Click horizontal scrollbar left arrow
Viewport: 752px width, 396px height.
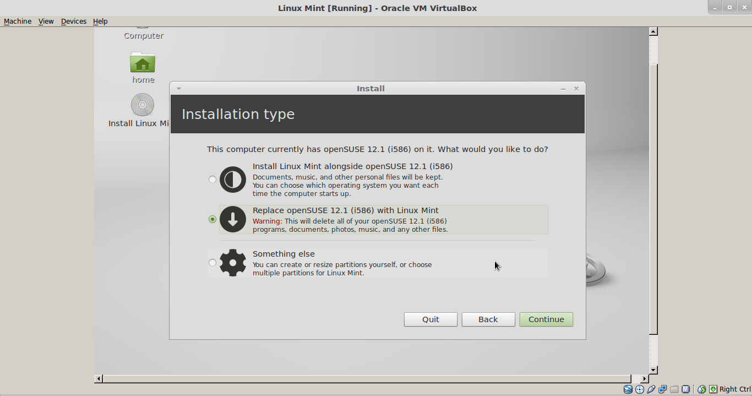click(x=99, y=379)
